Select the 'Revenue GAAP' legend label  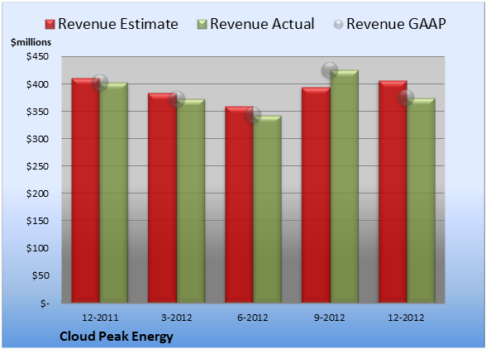click(x=396, y=24)
